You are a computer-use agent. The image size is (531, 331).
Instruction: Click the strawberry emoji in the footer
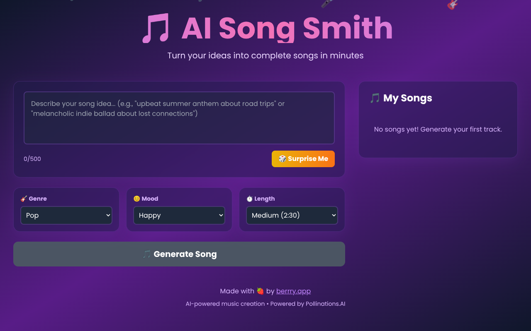tap(261, 291)
